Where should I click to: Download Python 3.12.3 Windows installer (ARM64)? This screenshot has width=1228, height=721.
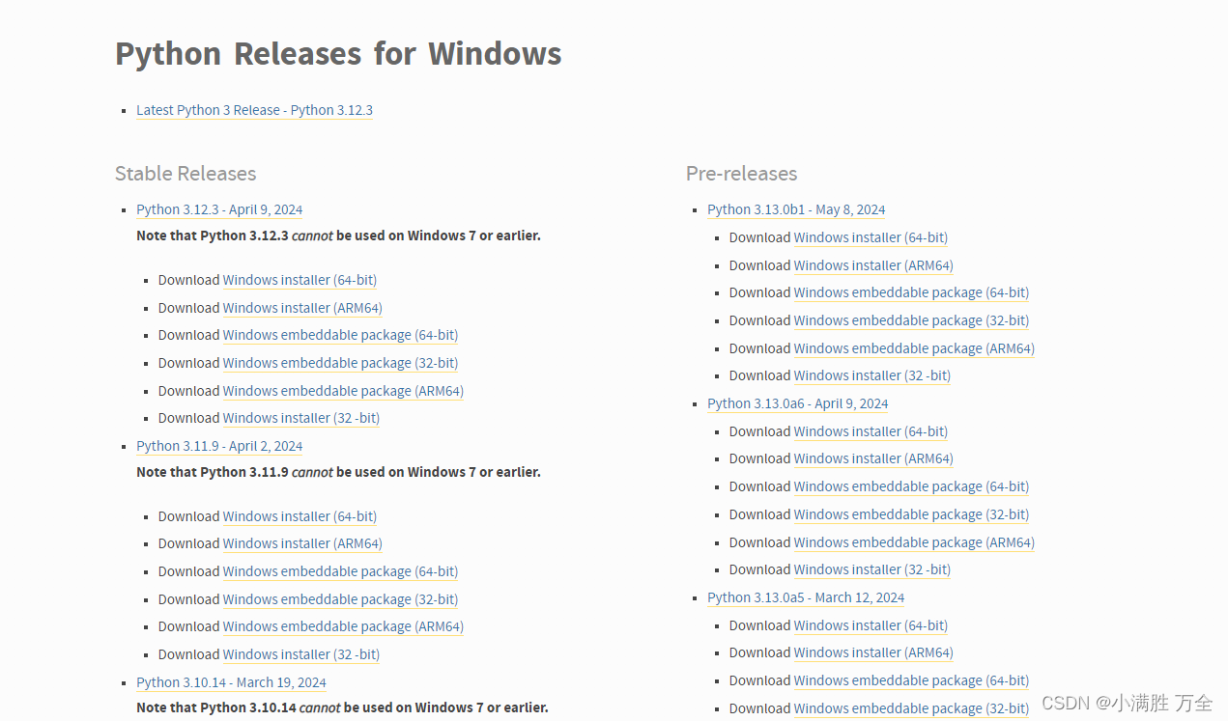click(302, 308)
